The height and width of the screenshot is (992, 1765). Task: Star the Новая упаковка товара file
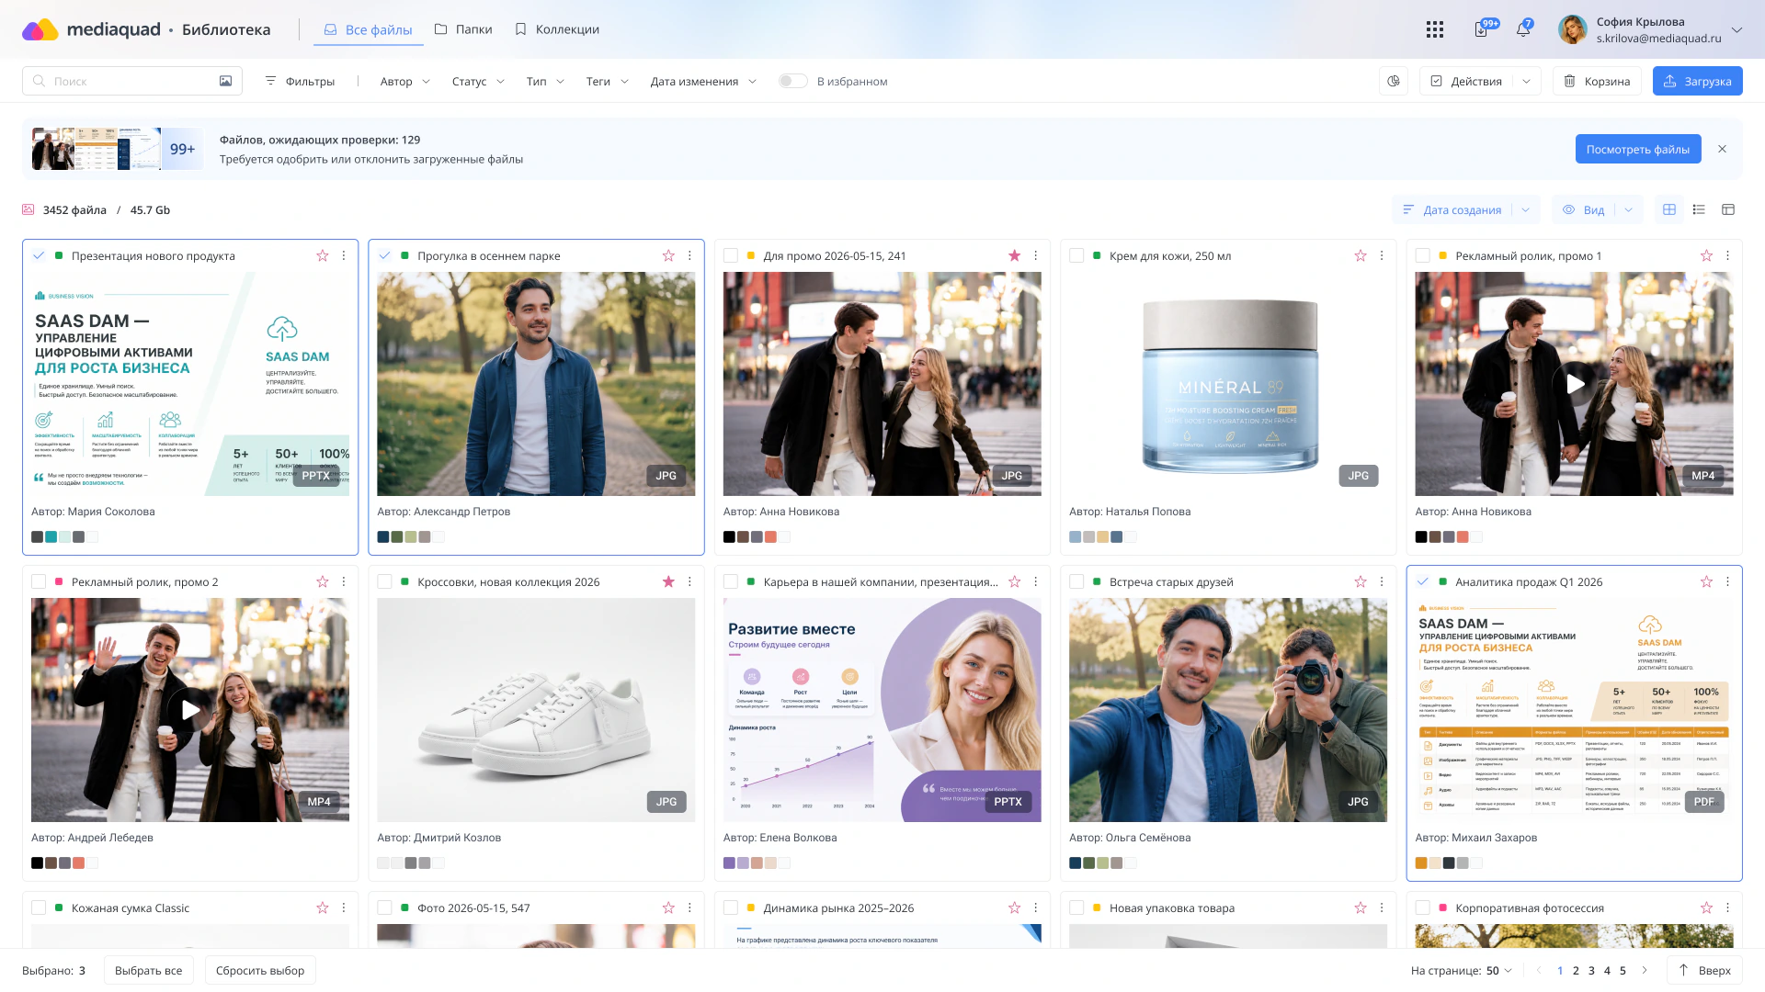[x=1361, y=907]
